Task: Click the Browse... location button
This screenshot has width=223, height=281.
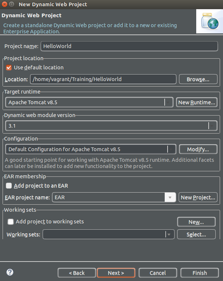Action: pos(198,79)
